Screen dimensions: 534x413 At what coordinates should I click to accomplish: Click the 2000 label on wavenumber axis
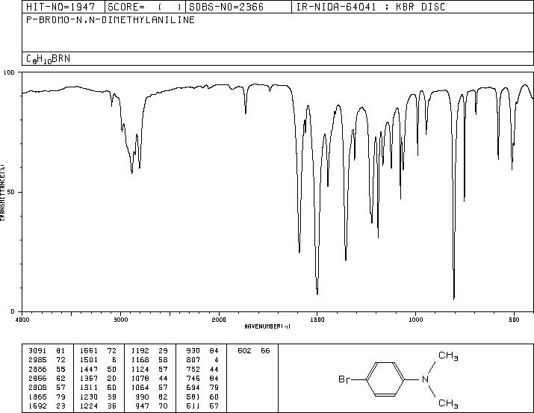[x=219, y=320]
